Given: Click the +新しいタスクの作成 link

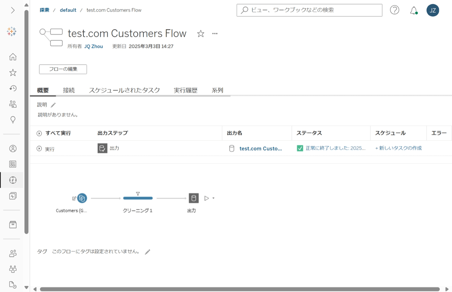Looking at the screenshot, I should (398, 148).
